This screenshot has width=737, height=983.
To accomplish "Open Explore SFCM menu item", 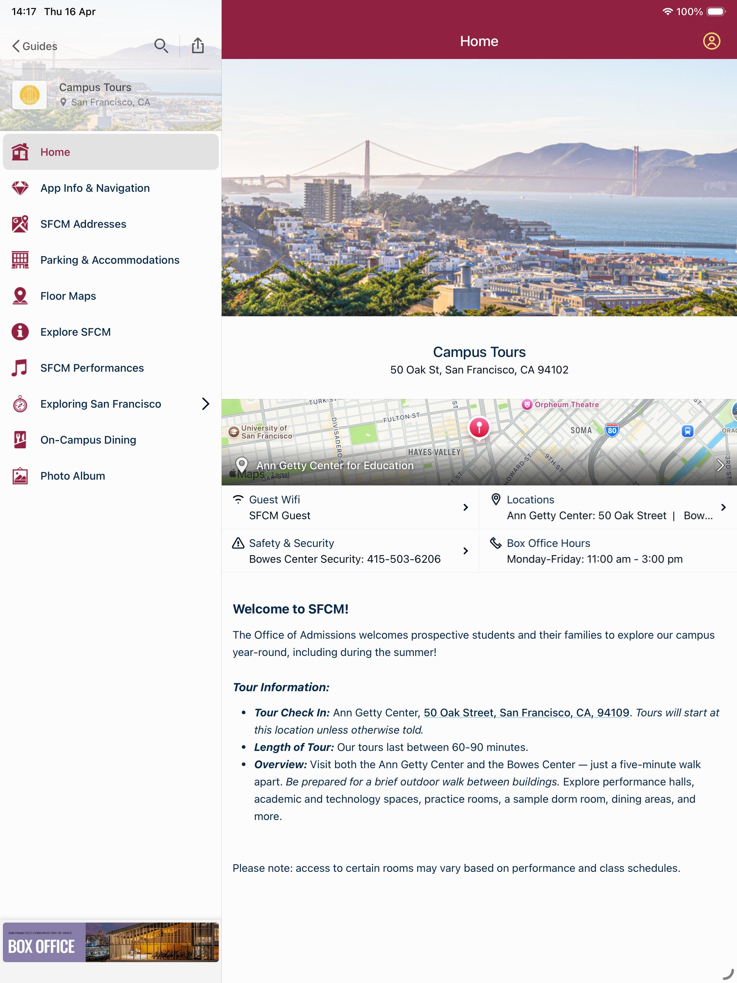I will 111,332.
